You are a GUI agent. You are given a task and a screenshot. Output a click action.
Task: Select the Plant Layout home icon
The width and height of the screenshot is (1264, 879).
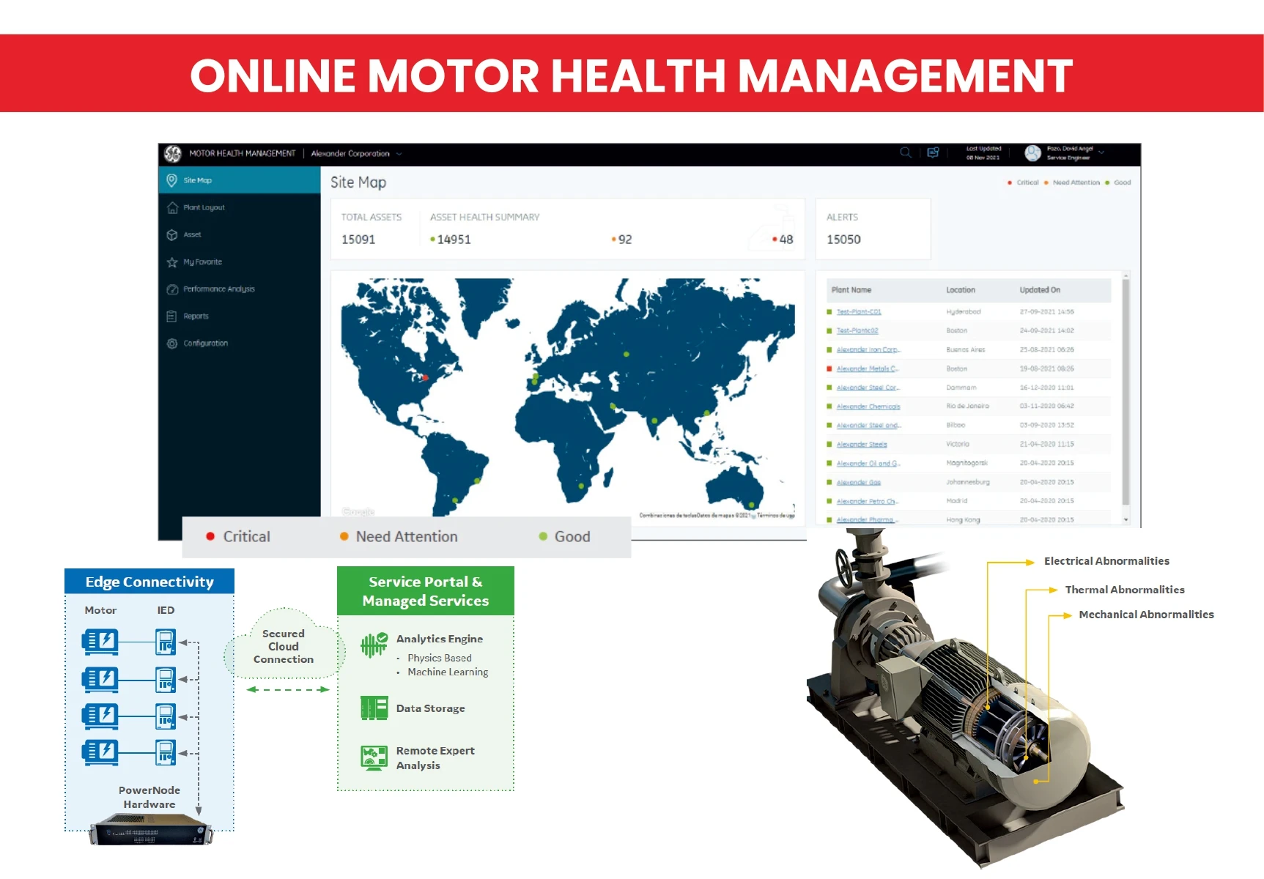[x=172, y=208]
